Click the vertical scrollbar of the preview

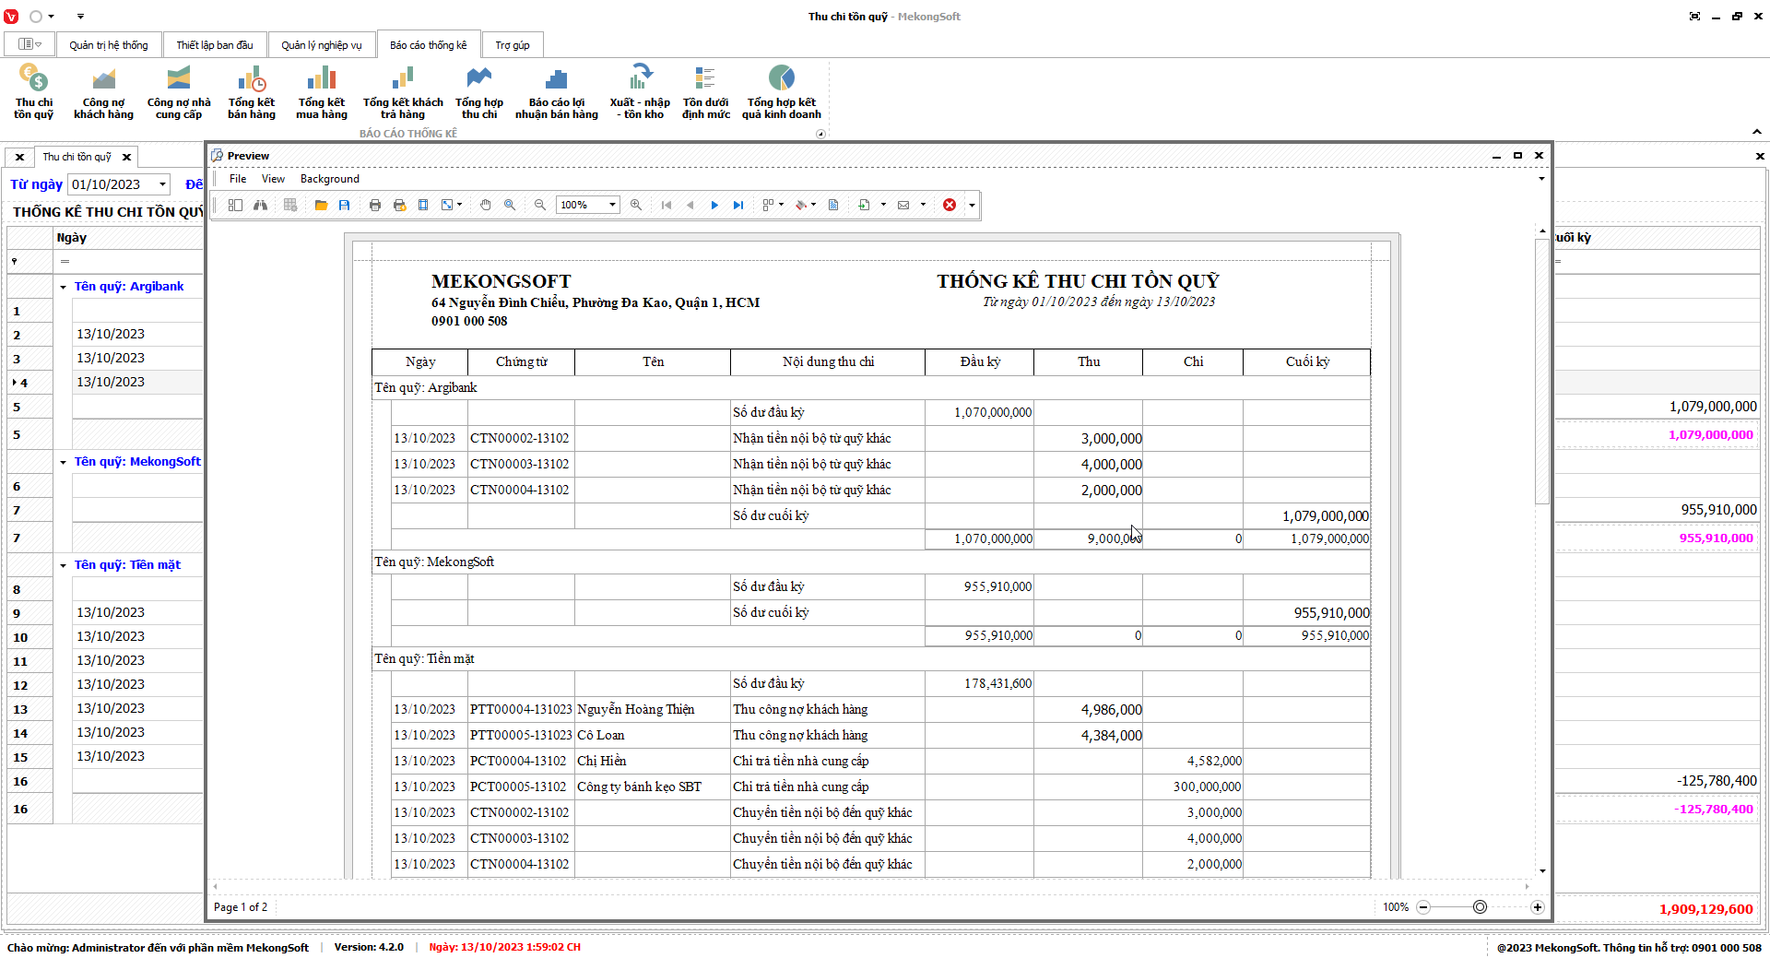pyautogui.click(x=1542, y=369)
